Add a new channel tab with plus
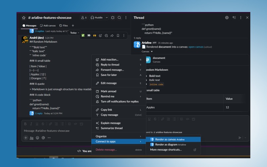 73,26
